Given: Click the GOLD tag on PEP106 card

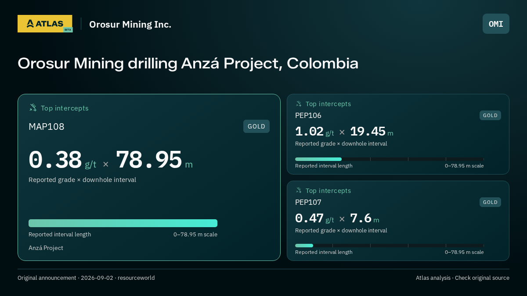Looking at the screenshot, I should pos(490,115).
